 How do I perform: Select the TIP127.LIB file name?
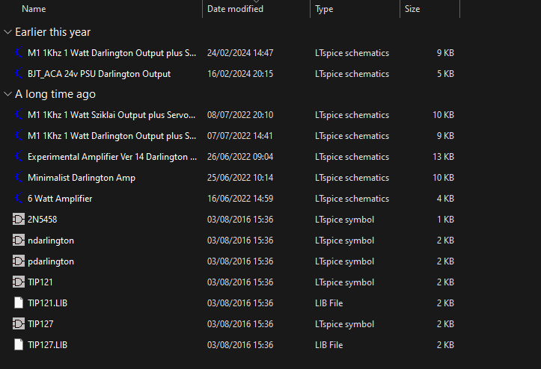[x=47, y=344]
